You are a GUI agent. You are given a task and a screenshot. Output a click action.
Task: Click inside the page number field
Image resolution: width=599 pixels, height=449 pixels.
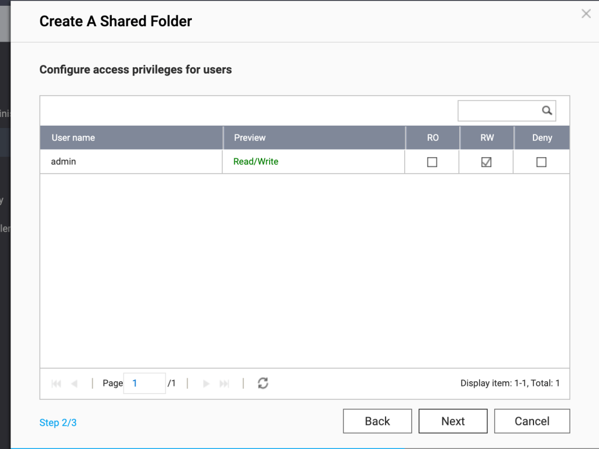144,383
